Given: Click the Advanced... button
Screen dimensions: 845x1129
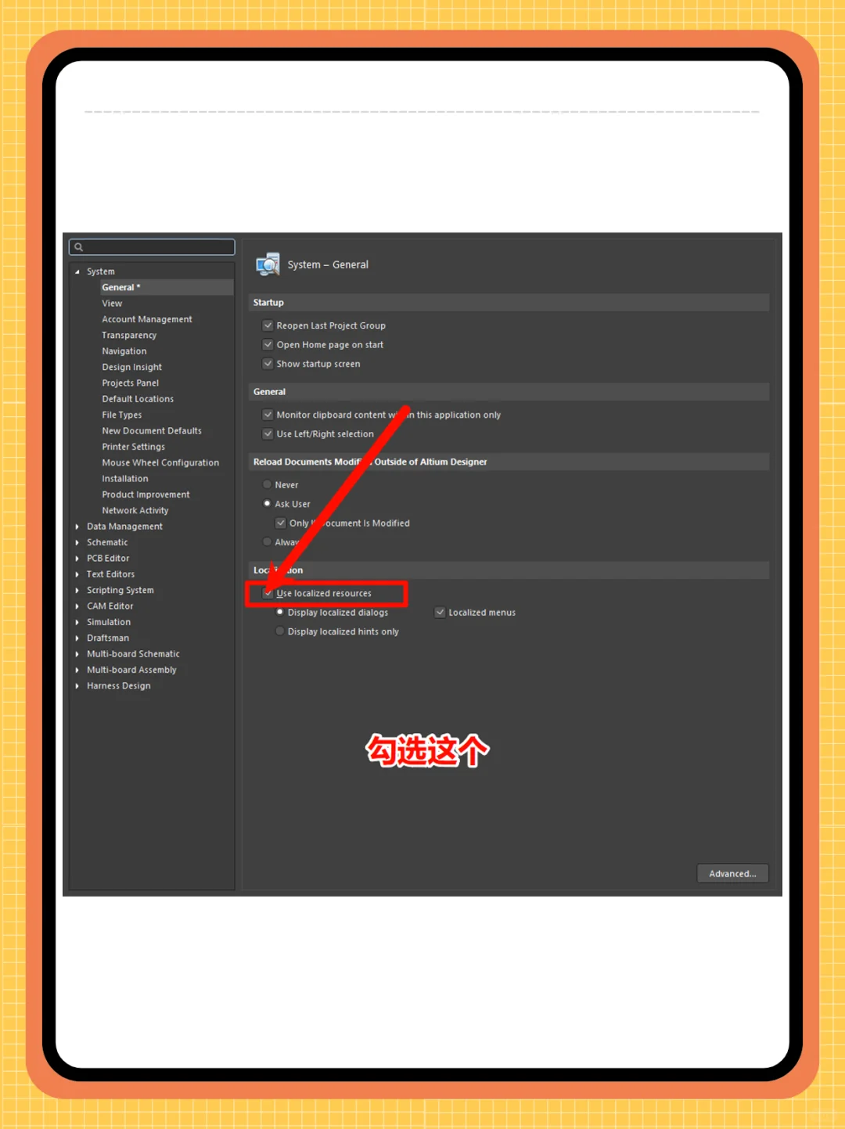Looking at the screenshot, I should [732, 874].
